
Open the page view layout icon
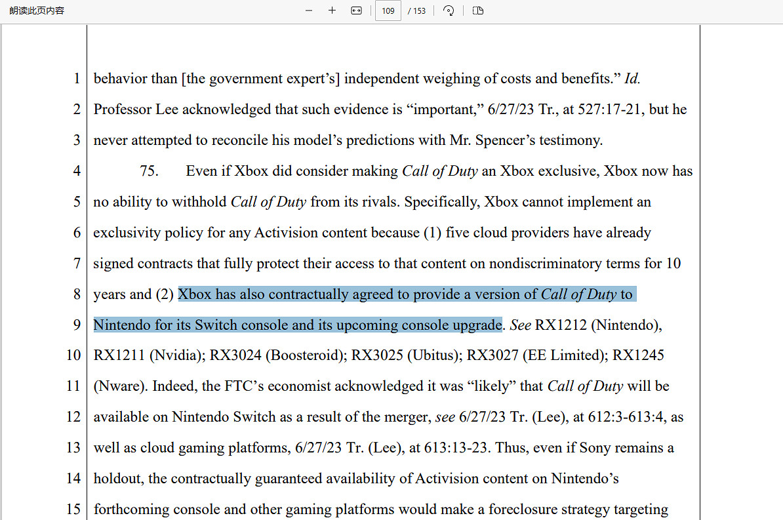click(x=478, y=10)
